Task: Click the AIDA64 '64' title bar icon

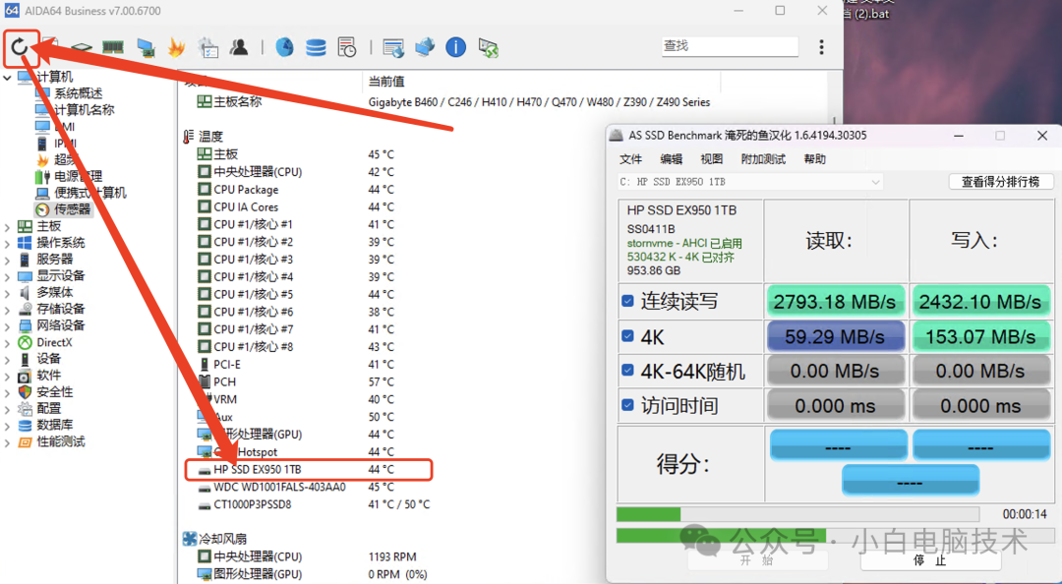Action: [x=12, y=10]
